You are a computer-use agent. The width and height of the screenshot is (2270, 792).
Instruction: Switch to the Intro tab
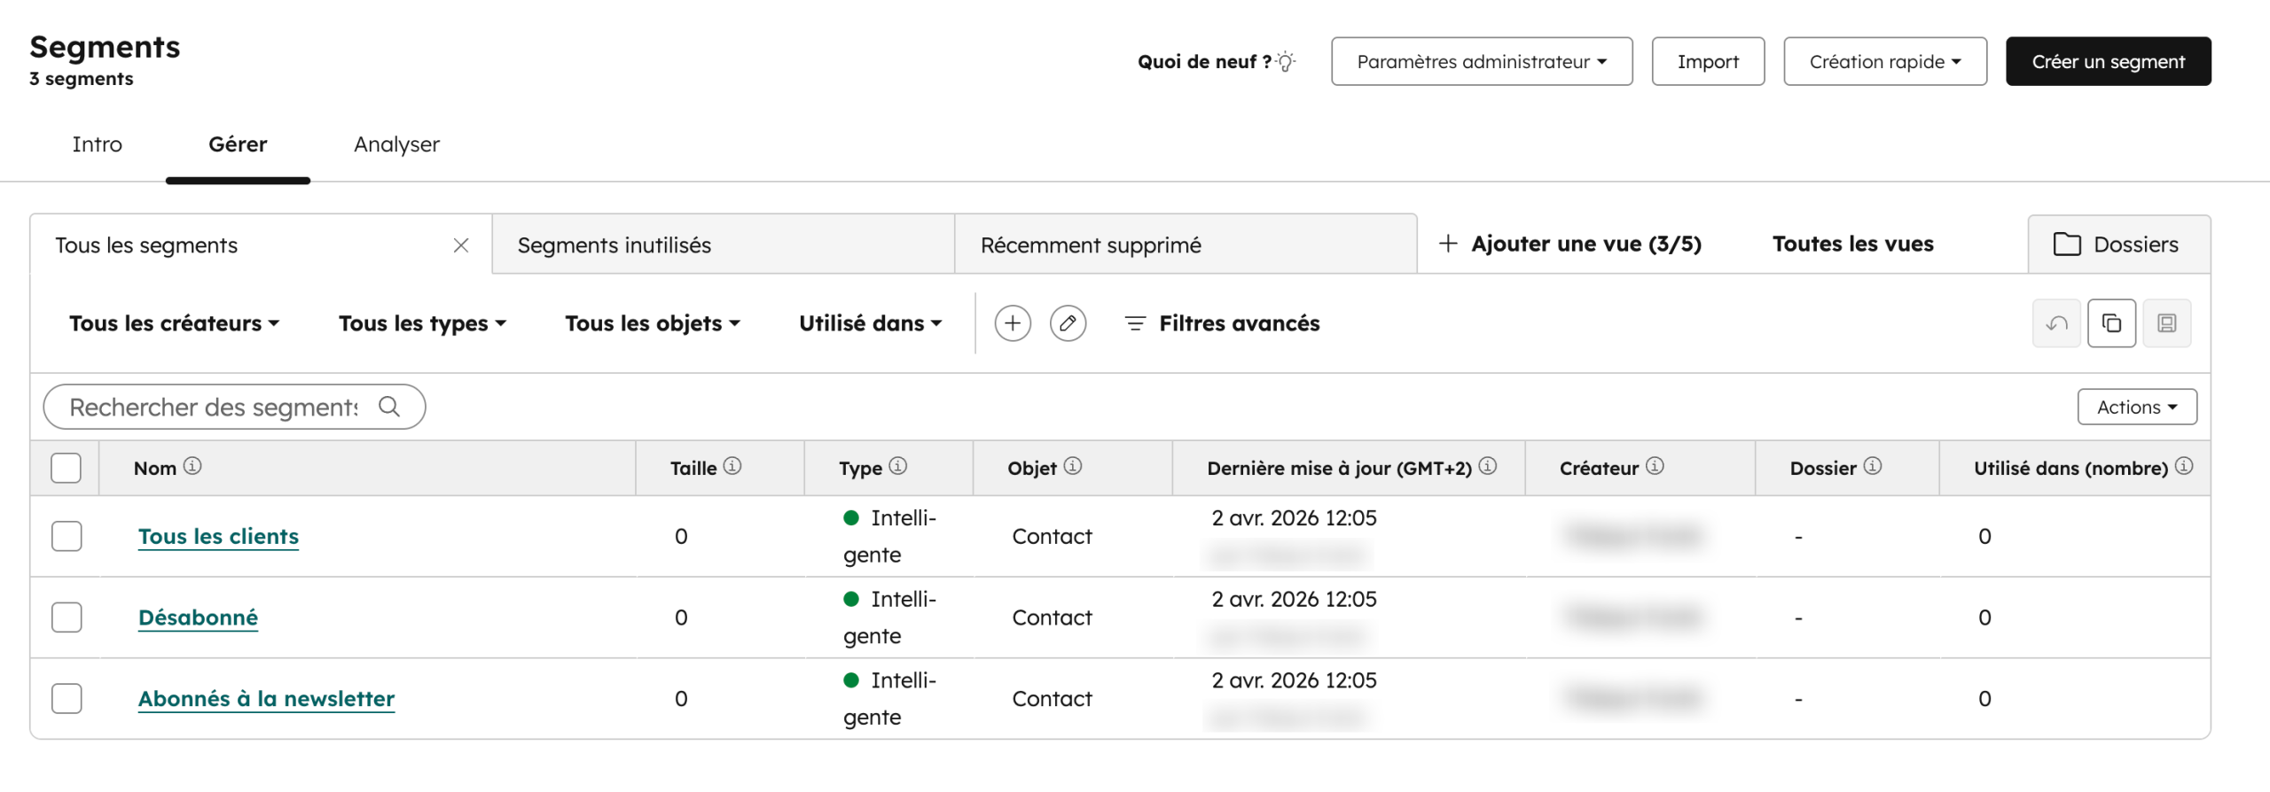coord(98,144)
